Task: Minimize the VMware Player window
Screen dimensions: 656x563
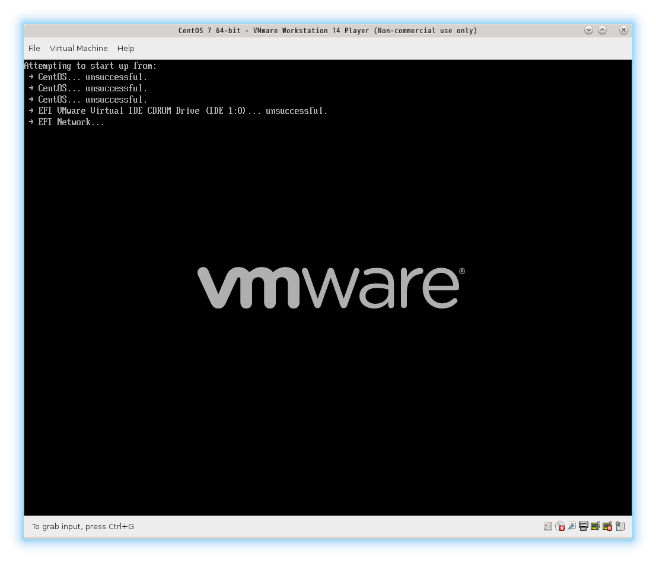Action: (x=588, y=30)
